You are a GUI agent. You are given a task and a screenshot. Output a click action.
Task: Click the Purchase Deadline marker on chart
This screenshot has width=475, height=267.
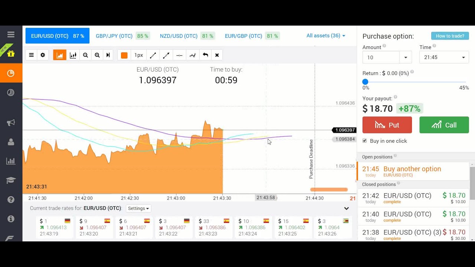(x=311, y=159)
